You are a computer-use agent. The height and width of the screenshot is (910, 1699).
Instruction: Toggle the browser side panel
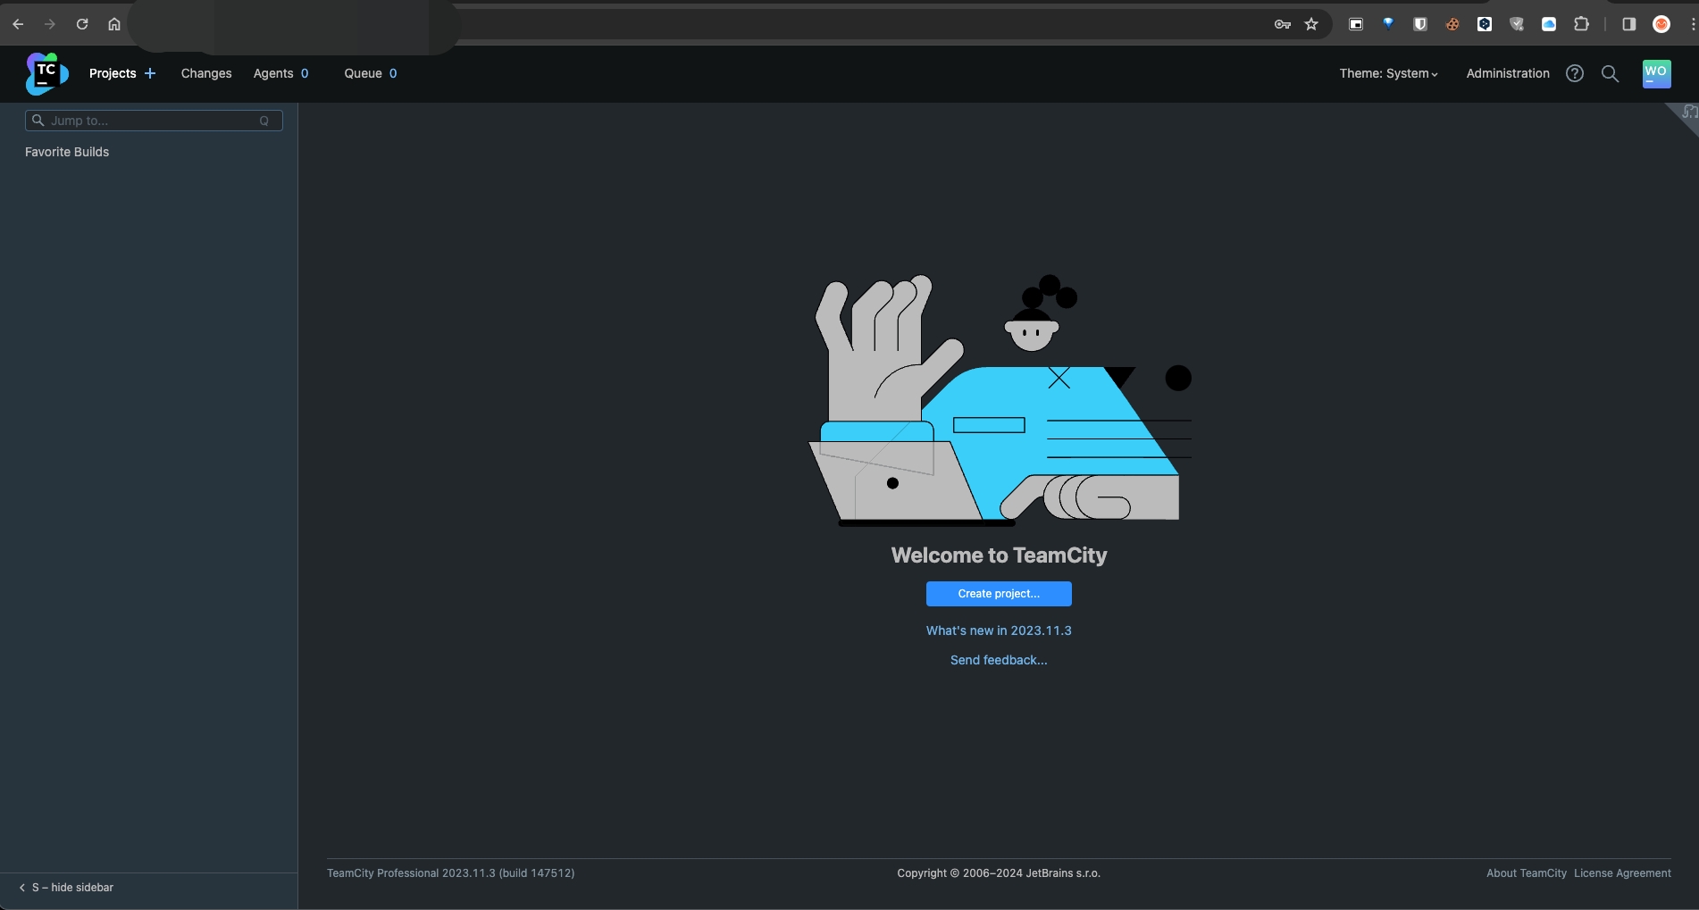1629,24
